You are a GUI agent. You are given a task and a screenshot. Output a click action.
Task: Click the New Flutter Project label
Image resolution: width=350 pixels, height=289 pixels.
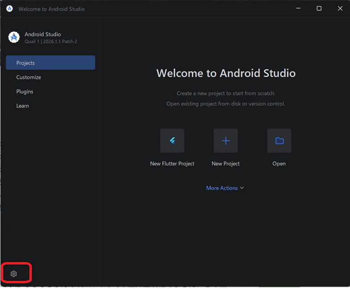pos(172,163)
